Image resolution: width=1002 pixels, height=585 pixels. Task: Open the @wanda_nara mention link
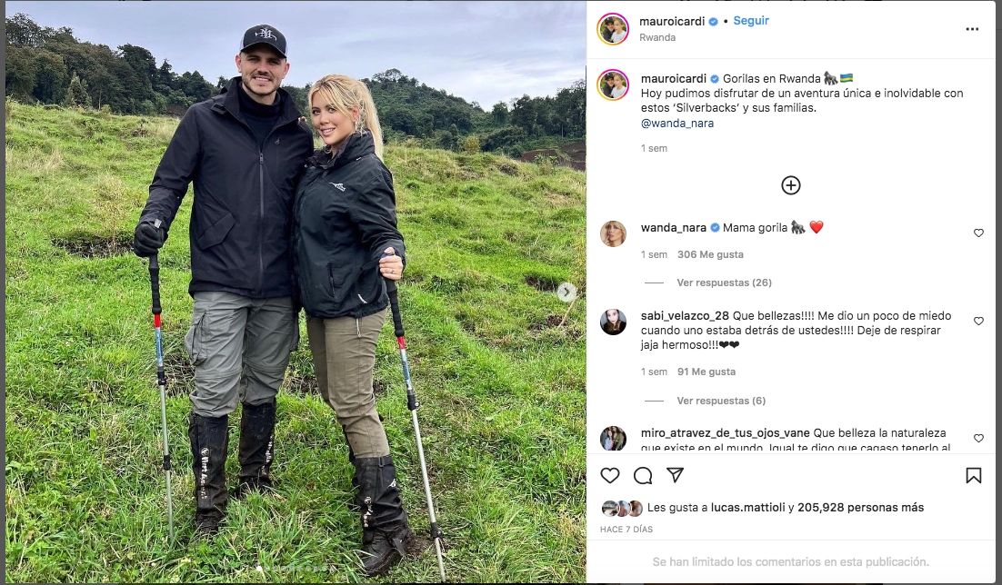point(677,124)
